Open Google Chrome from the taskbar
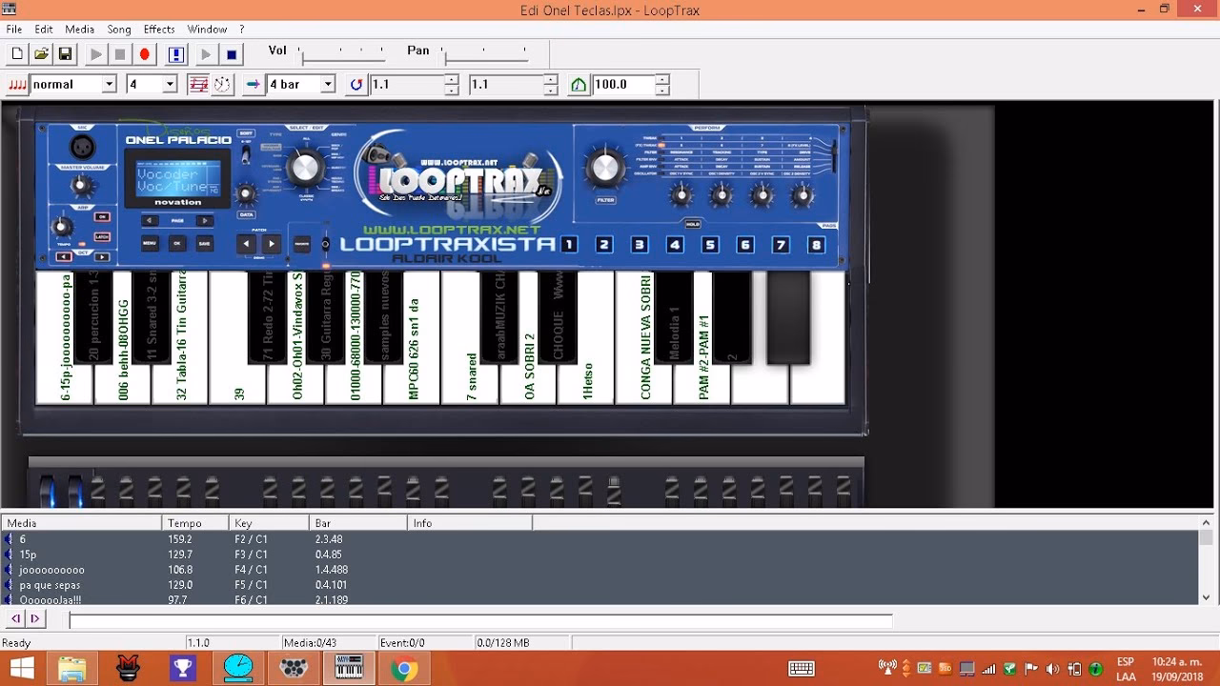1220x686 pixels. click(x=404, y=669)
